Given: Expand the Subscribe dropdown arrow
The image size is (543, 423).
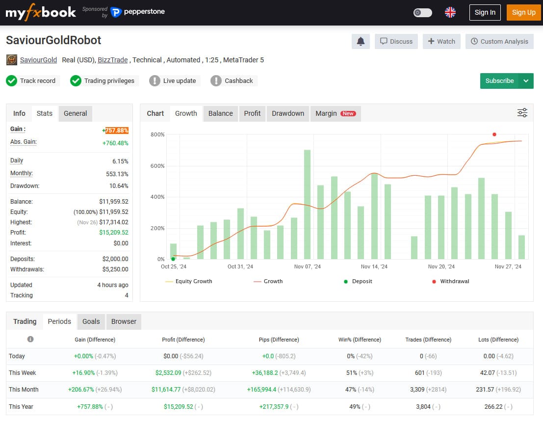Looking at the screenshot, I should (526, 81).
